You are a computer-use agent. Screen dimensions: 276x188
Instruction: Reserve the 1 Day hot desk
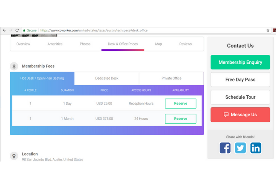[x=180, y=104]
